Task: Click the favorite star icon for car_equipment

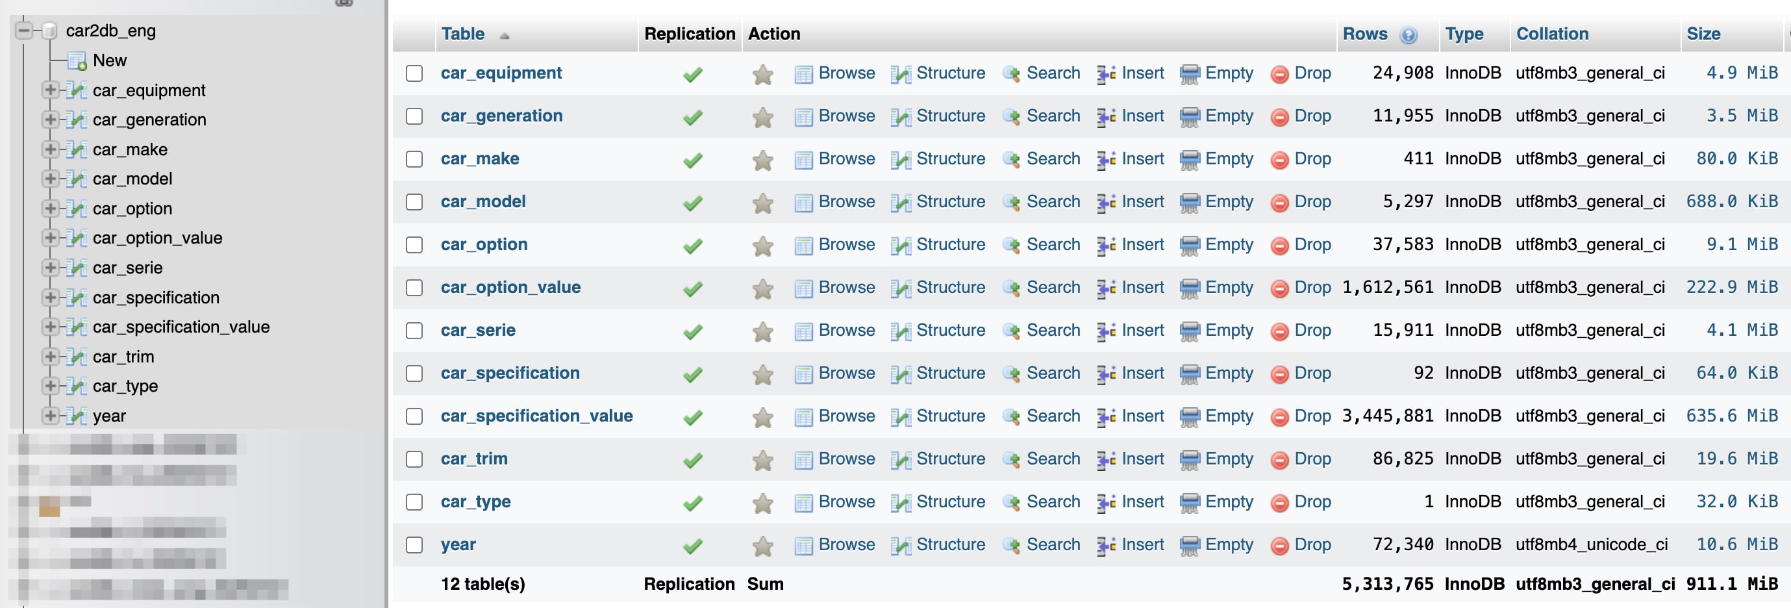Action: pyautogui.click(x=763, y=74)
